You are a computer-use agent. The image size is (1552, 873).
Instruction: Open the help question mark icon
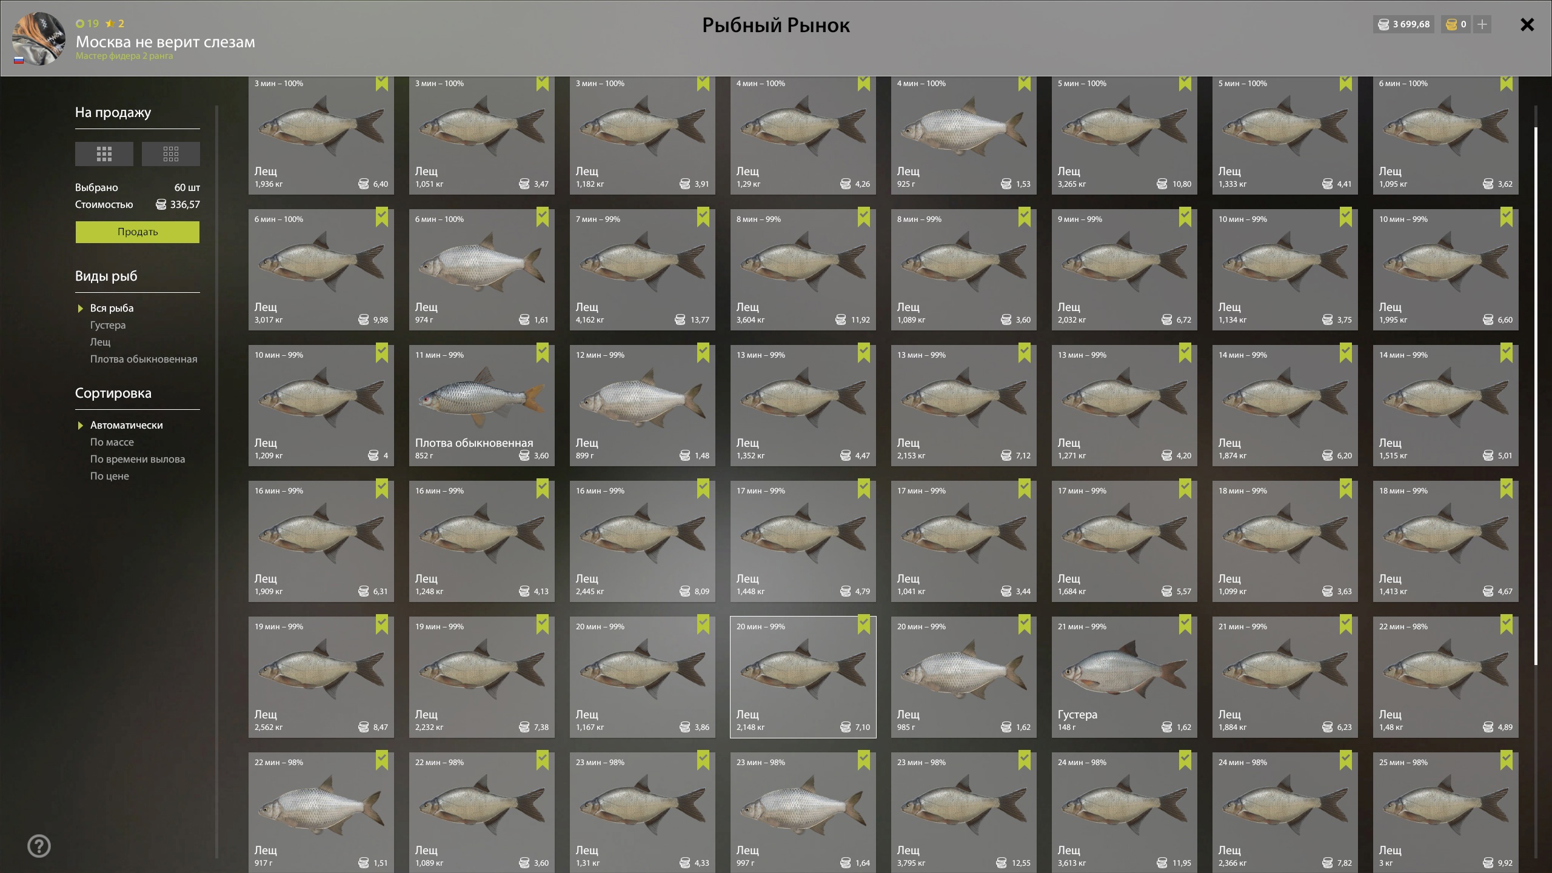[x=39, y=846]
